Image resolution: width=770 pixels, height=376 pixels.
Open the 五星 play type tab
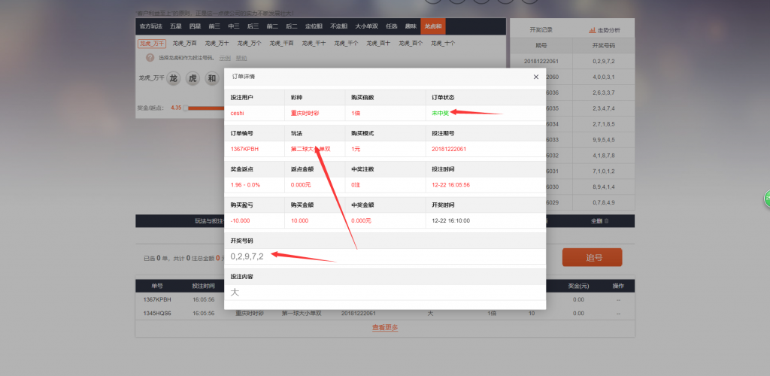coord(175,26)
